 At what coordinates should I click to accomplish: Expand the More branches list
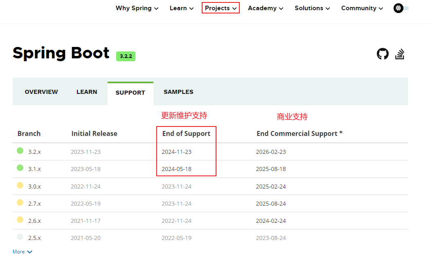pos(22,252)
